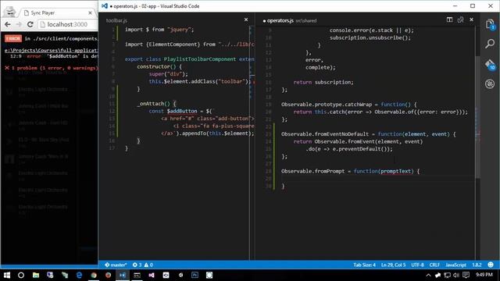Select the UTF-8 encoding indicator

tap(417, 265)
